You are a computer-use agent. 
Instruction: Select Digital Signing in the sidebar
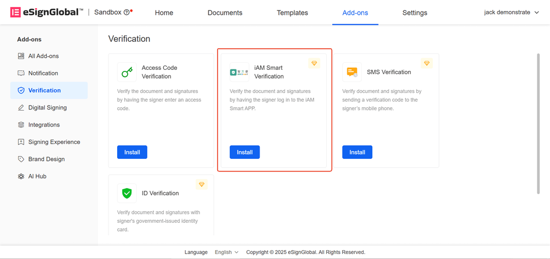pyautogui.click(x=47, y=108)
